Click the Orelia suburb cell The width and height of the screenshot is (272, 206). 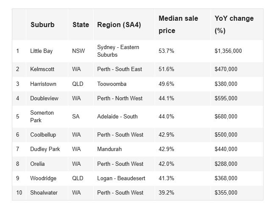click(37, 164)
